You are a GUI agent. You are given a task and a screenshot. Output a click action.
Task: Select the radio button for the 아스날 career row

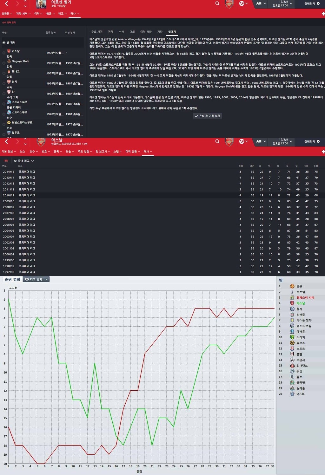pyautogui.click(x=4, y=53)
